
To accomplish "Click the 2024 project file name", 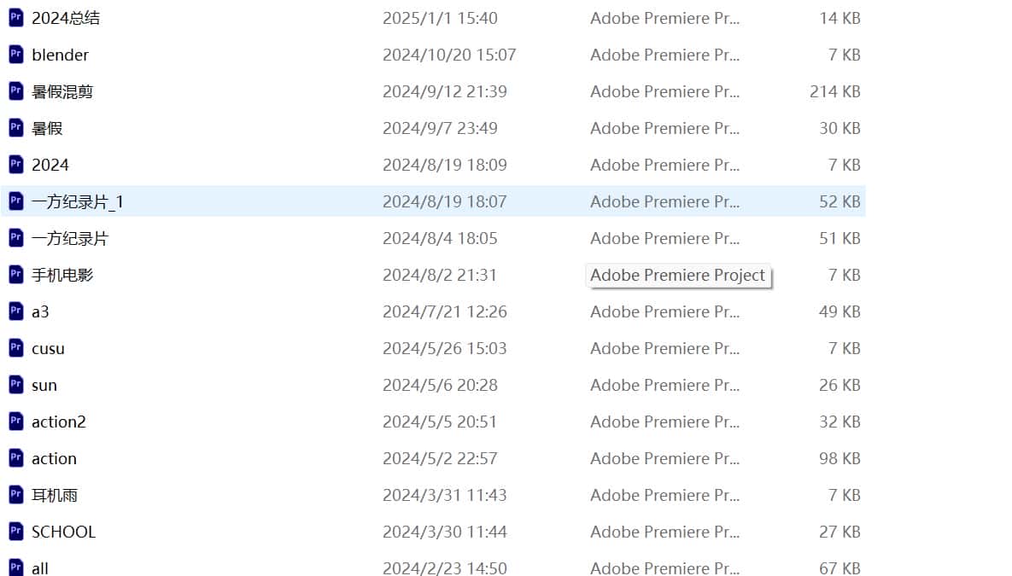I will [x=50, y=165].
